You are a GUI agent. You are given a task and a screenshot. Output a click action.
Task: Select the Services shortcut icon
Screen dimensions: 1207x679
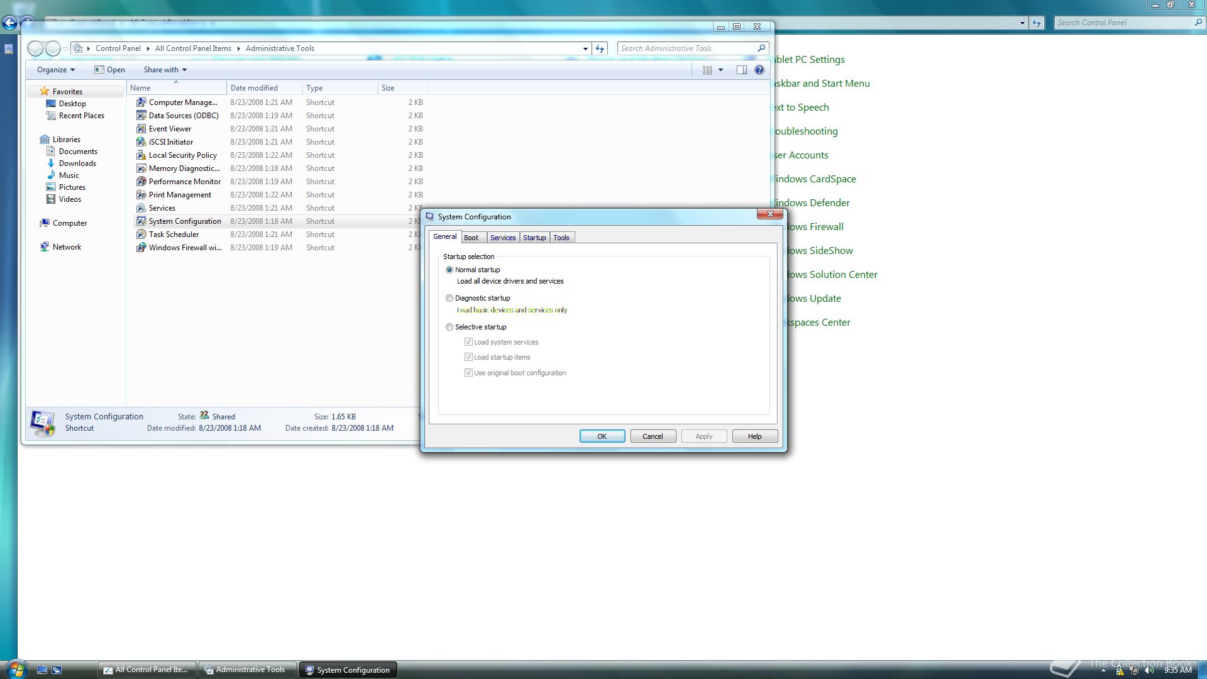(x=141, y=207)
